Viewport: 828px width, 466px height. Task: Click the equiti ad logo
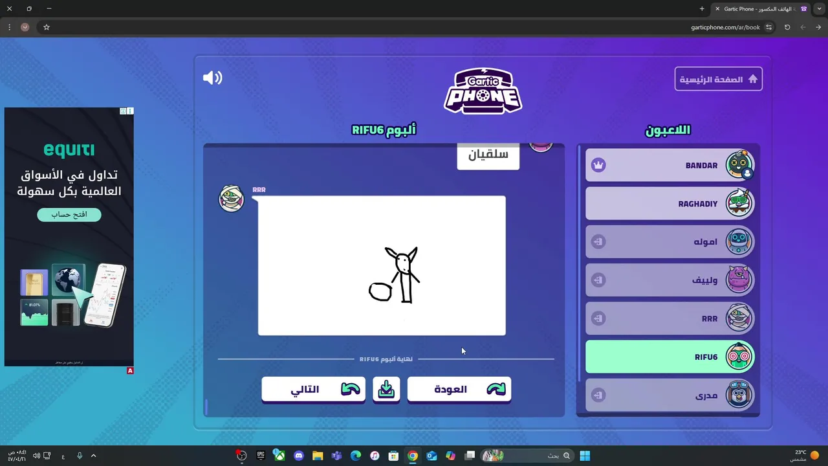pyautogui.click(x=69, y=150)
